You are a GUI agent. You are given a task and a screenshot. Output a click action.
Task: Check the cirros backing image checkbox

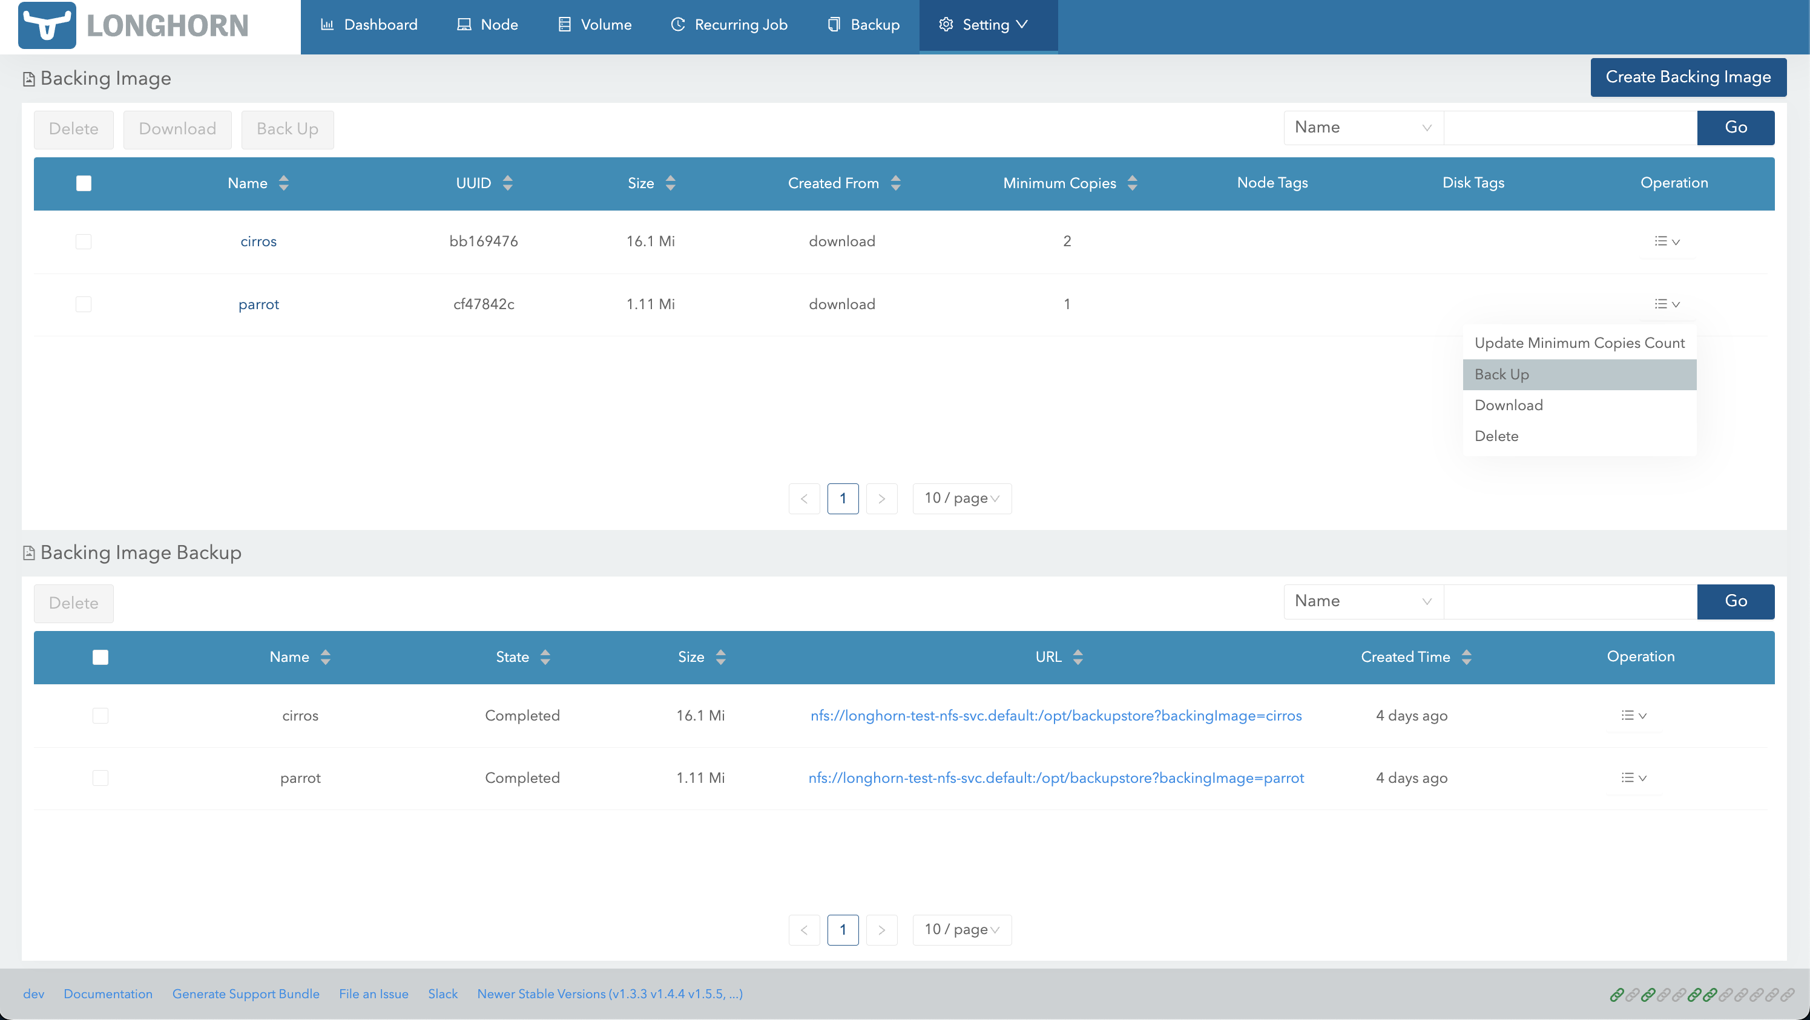click(x=84, y=241)
